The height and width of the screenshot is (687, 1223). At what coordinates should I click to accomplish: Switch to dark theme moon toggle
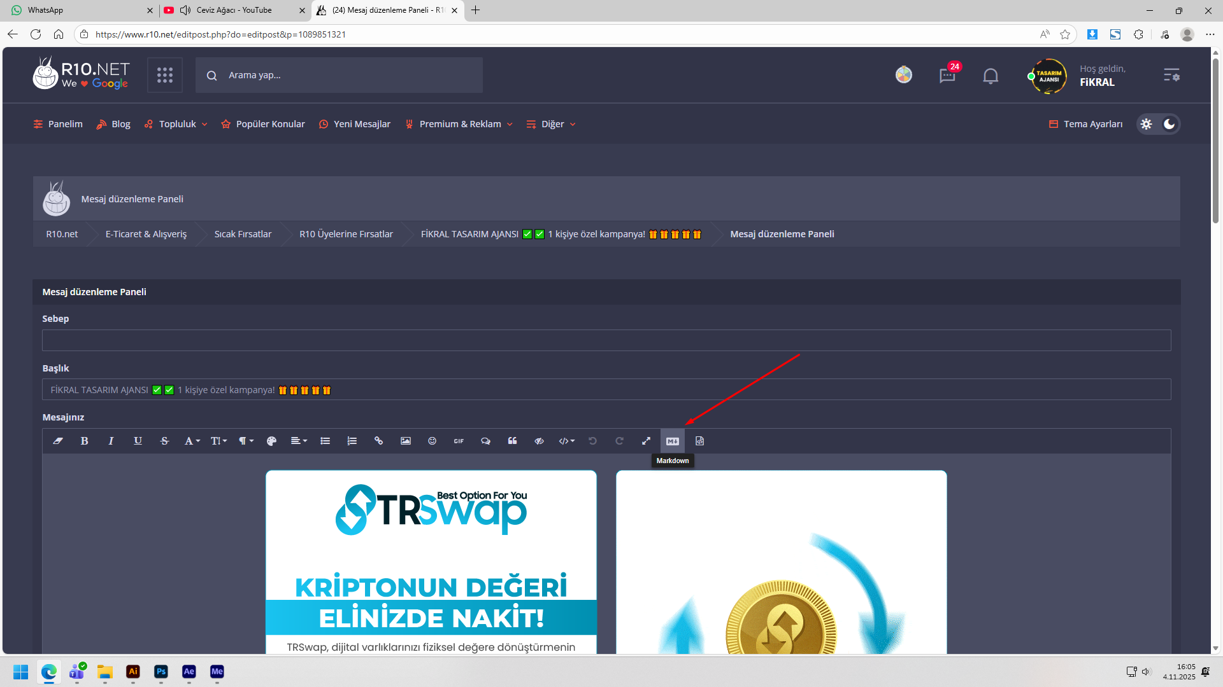1169,124
